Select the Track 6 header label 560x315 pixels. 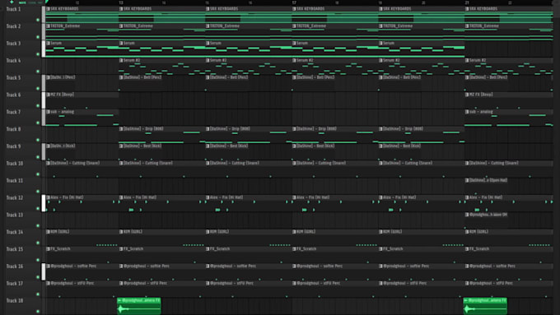point(13,95)
